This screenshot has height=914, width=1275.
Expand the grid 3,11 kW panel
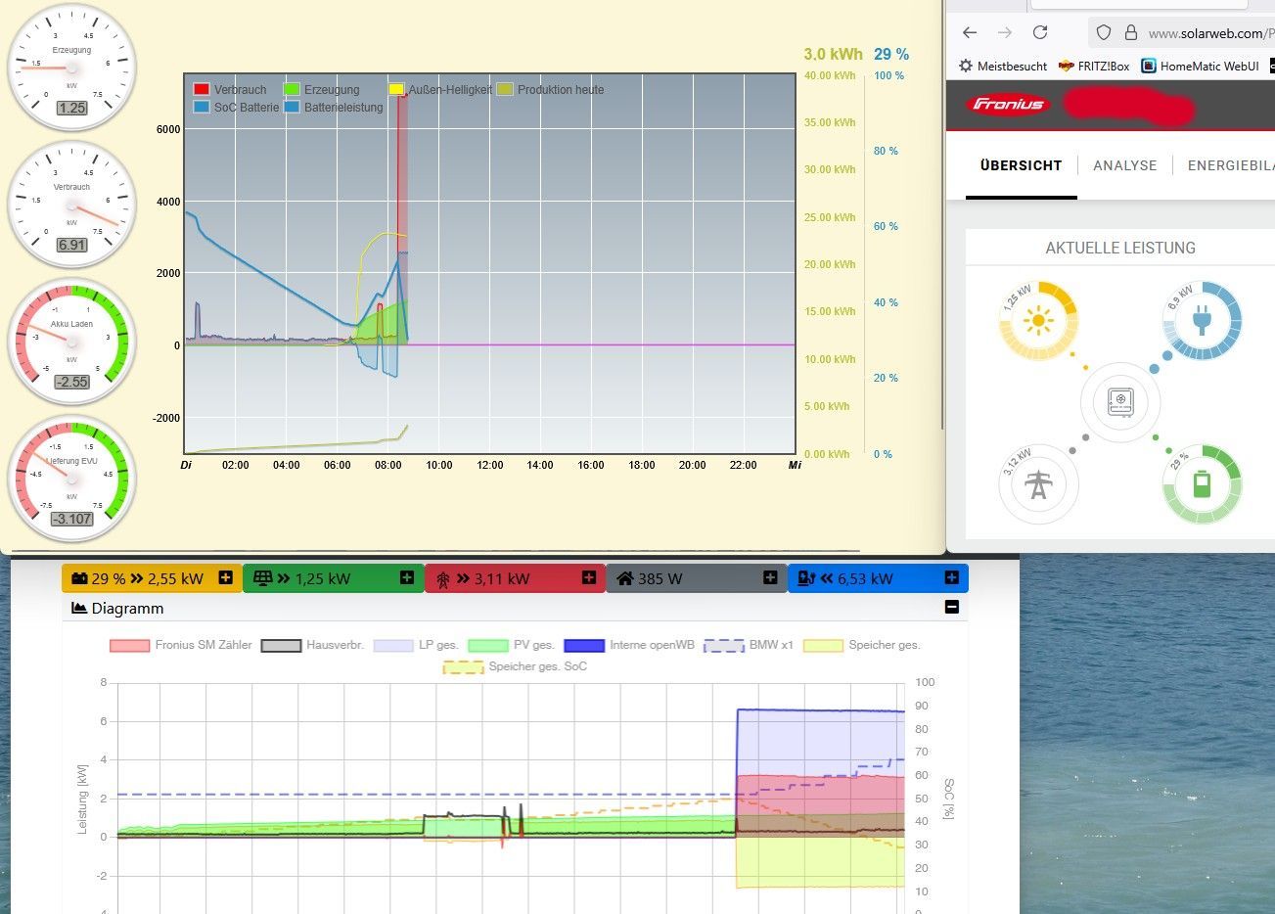[589, 578]
